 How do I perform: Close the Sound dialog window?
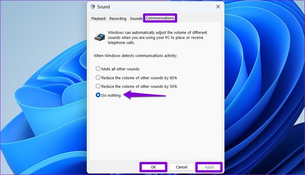[x=218, y=6]
